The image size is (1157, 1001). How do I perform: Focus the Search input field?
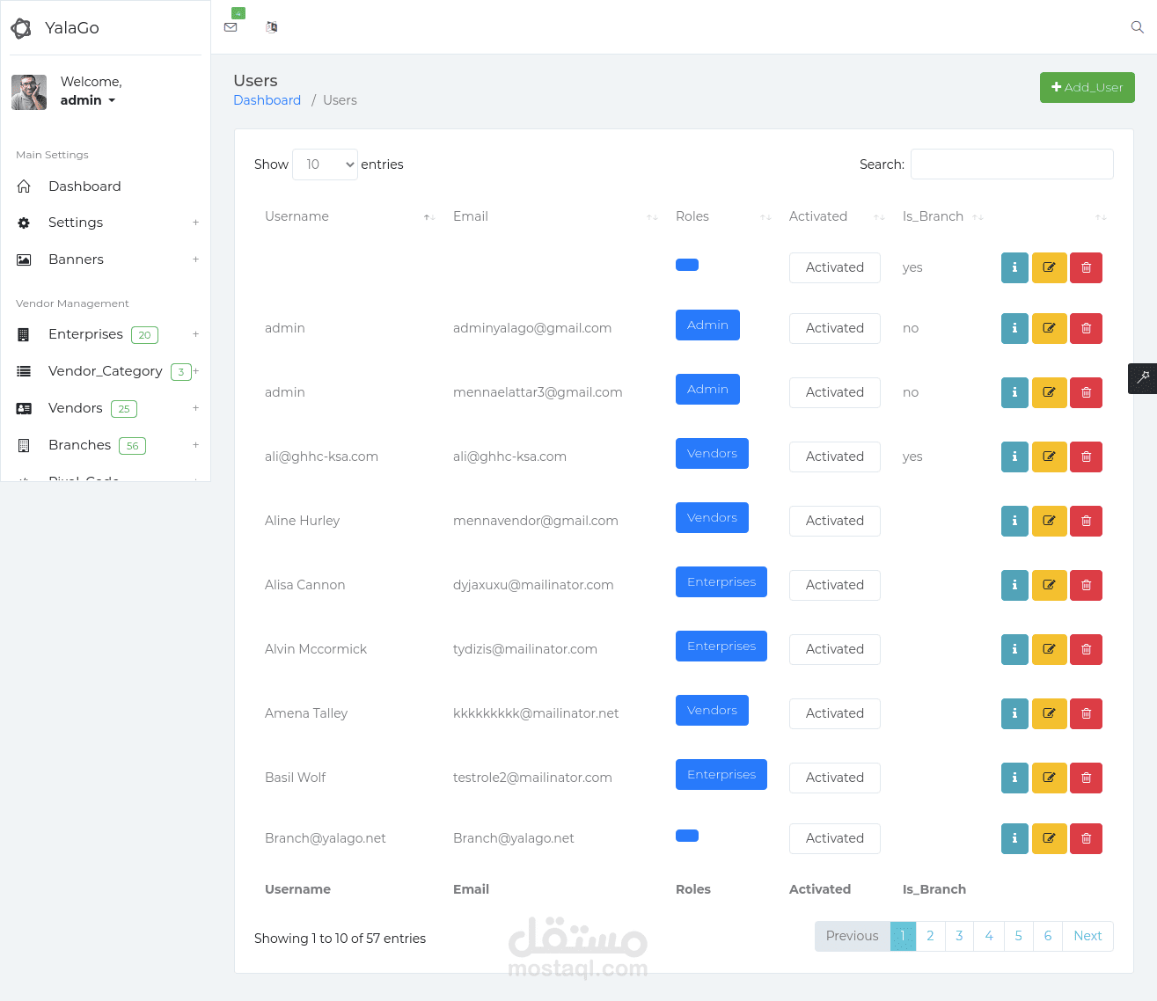coord(1012,164)
